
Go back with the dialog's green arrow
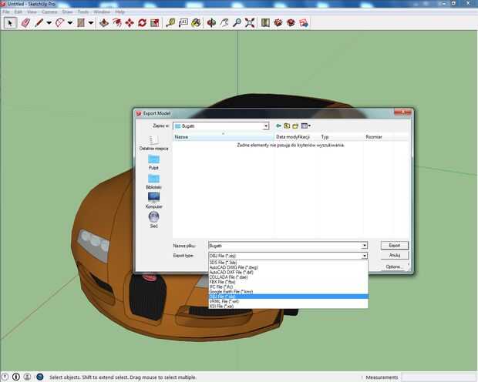278,126
